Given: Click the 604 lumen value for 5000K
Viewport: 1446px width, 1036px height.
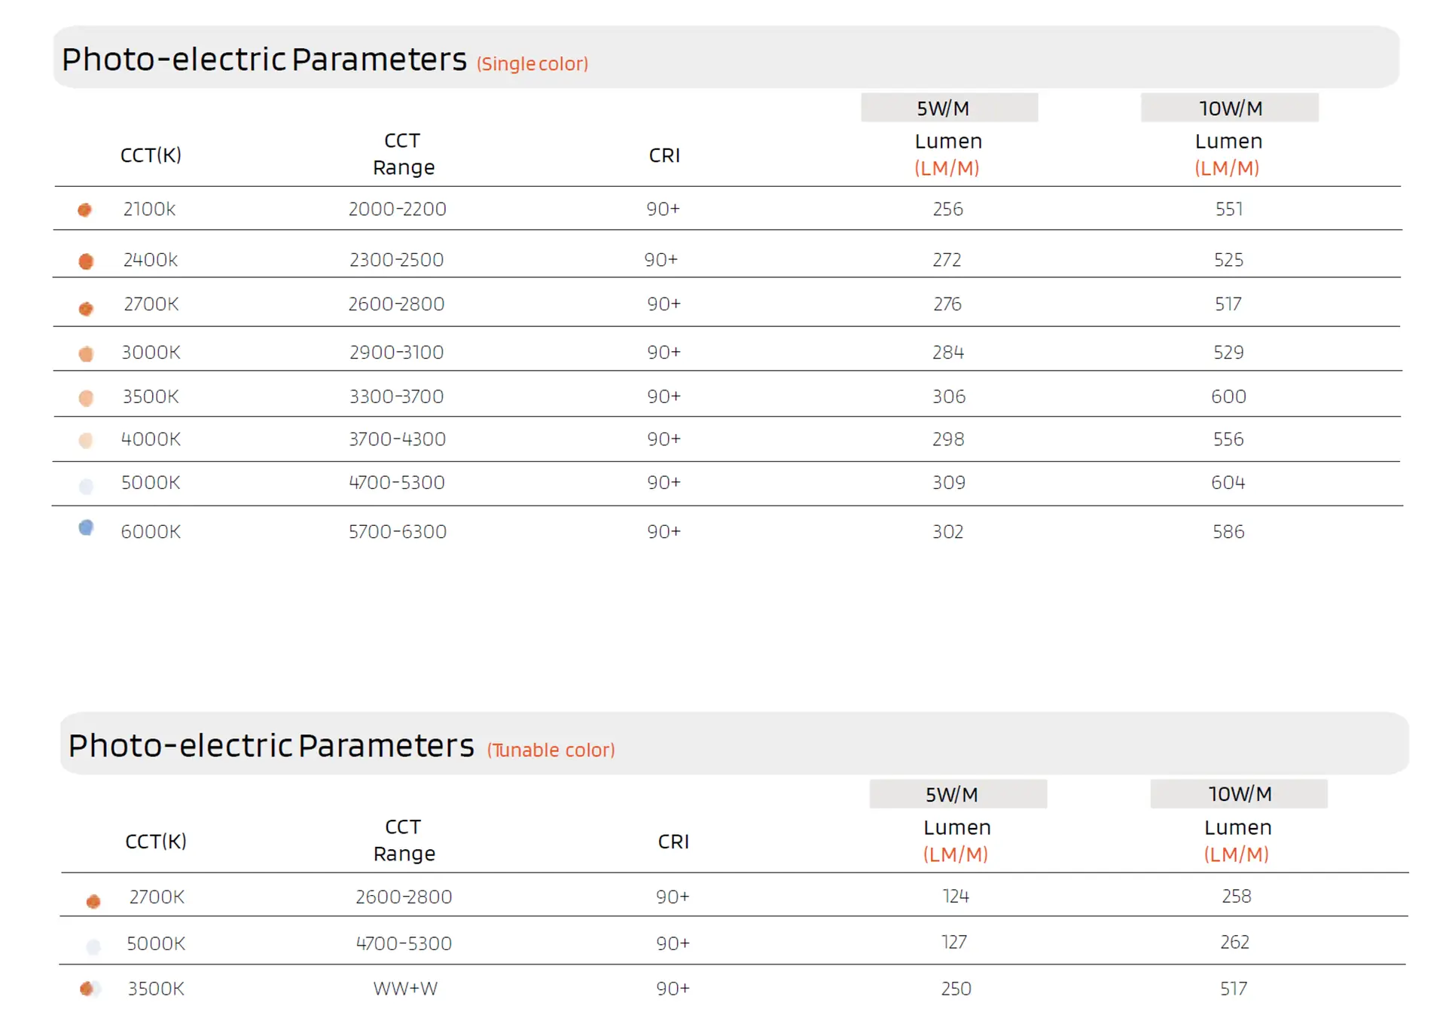Looking at the screenshot, I should [1228, 482].
